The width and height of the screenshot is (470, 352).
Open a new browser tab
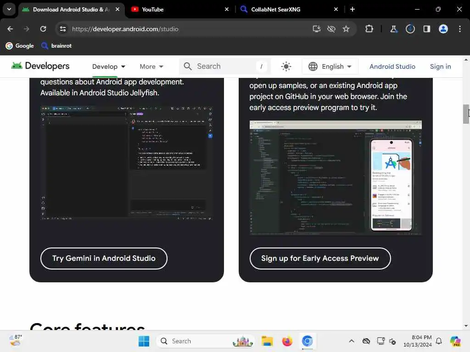(x=352, y=9)
